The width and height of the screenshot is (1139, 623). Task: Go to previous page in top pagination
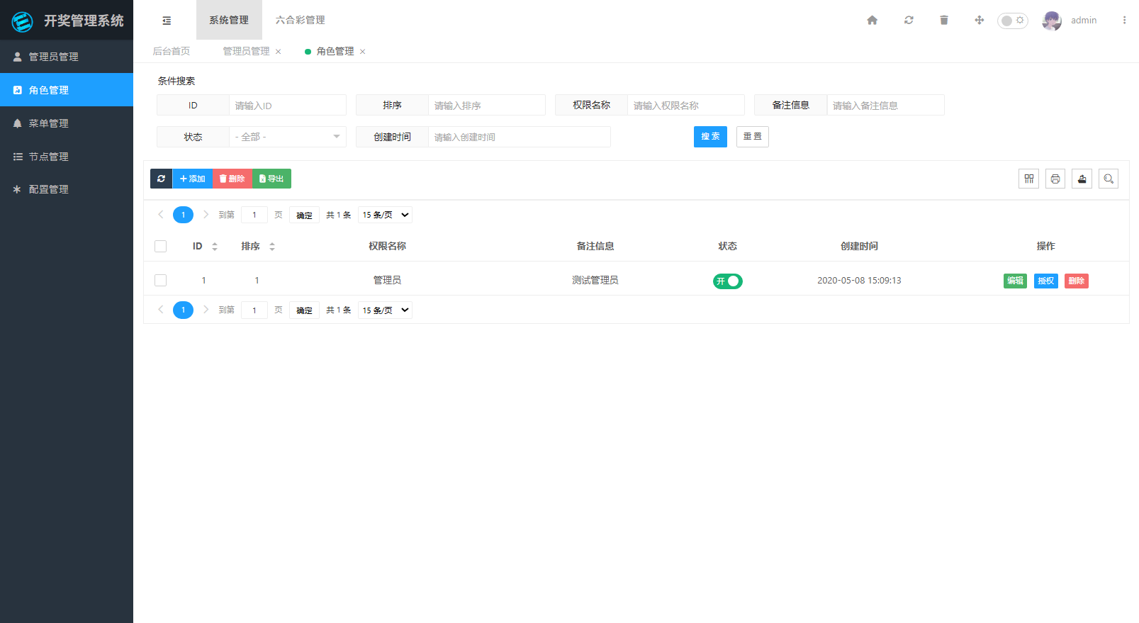click(x=161, y=214)
